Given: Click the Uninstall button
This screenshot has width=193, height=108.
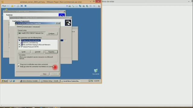Looking at the screenshot, I should (x=37, y=52).
